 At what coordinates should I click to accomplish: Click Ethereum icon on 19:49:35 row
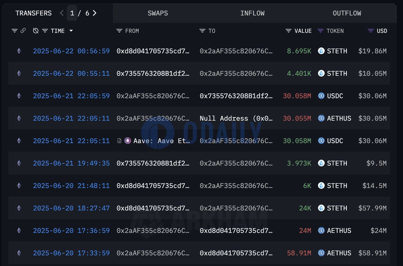pyautogui.click(x=19, y=163)
